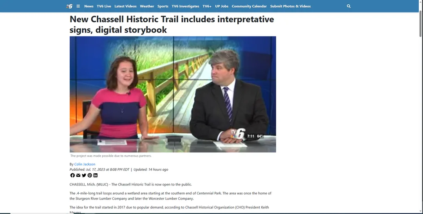This screenshot has width=423, height=214.
Task: Click paragraph starting 'The idea for the trail'
Action: (x=169, y=210)
